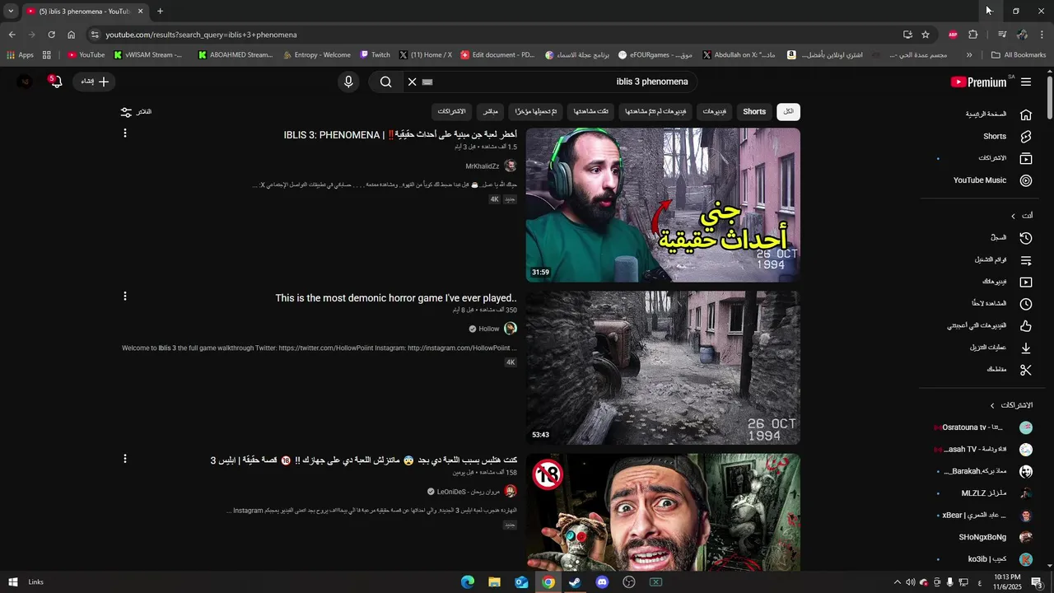The width and height of the screenshot is (1054, 593).
Task: Open Steam from the taskbar
Action: tap(575, 582)
